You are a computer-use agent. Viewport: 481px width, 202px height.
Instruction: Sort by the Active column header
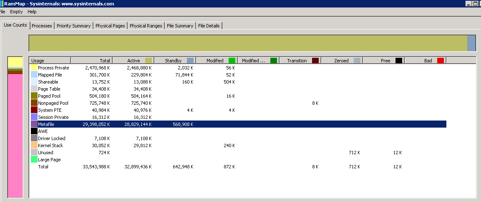133,61
